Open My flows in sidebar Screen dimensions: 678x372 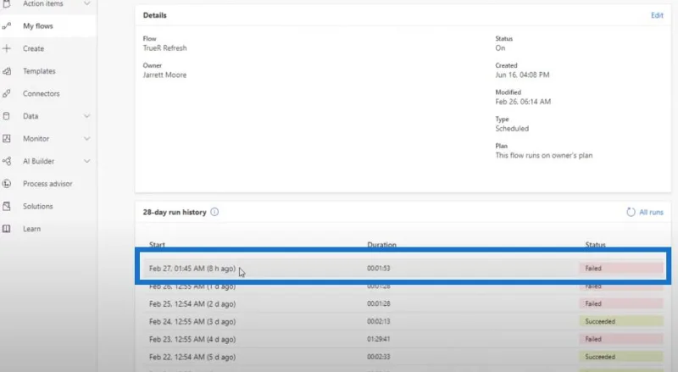coord(38,26)
